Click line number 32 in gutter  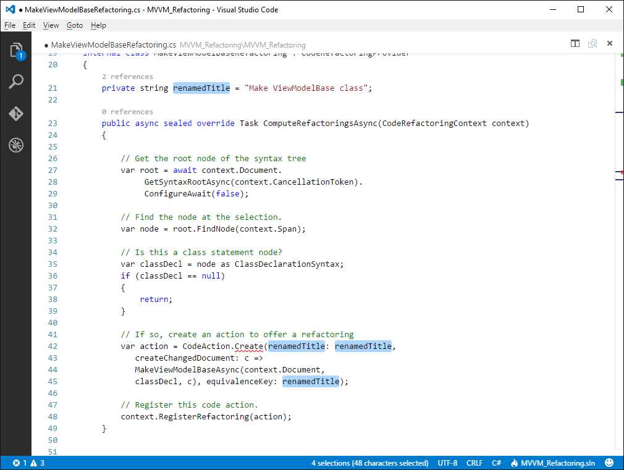(53, 229)
